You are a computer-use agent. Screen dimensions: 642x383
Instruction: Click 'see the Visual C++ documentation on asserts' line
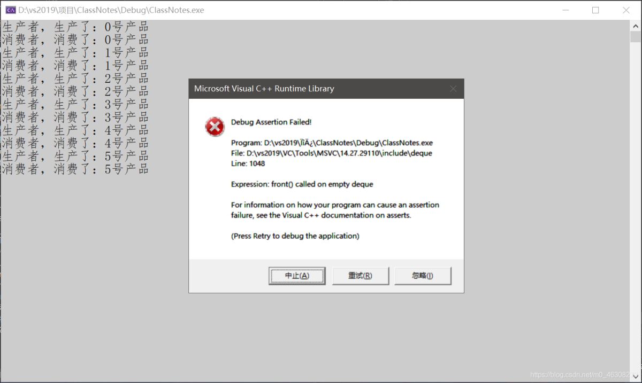pos(321,215)
